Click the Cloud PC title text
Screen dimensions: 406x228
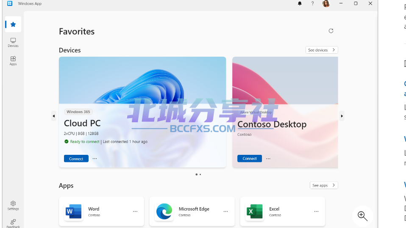[x=82, y=124]
